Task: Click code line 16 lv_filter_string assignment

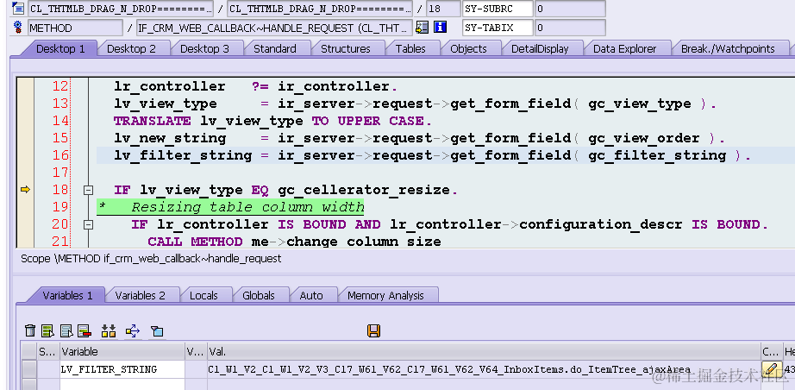Action: (432, 155)
